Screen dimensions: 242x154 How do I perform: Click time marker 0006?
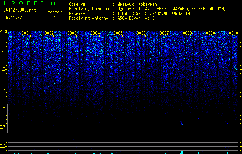141,33
